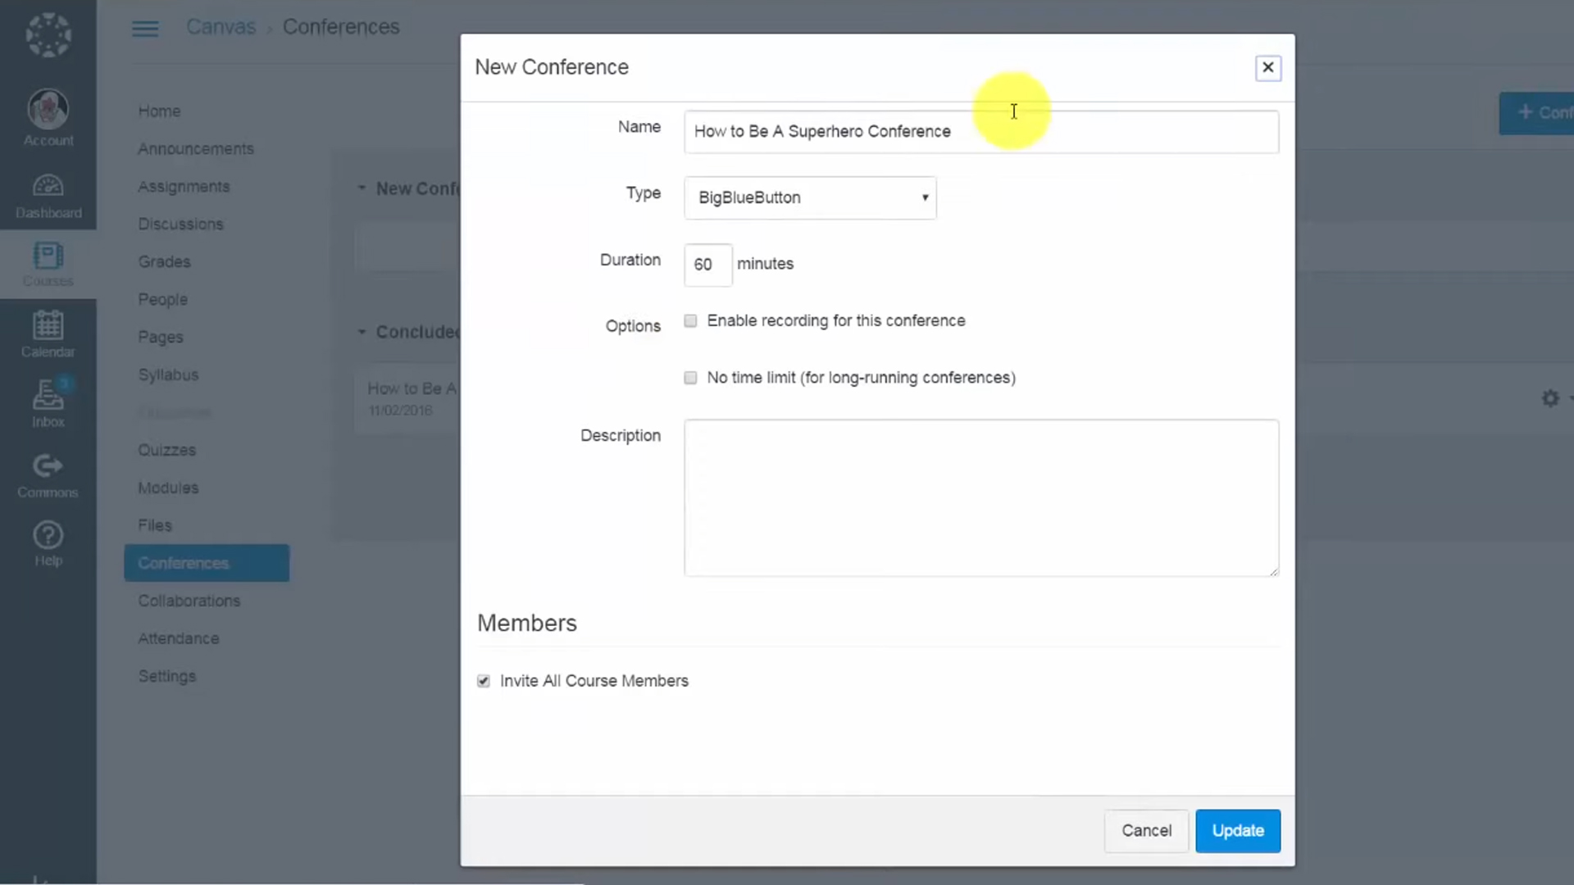Click the Duration minutes field
The image size is (1574, 885).
click(707, 265)
